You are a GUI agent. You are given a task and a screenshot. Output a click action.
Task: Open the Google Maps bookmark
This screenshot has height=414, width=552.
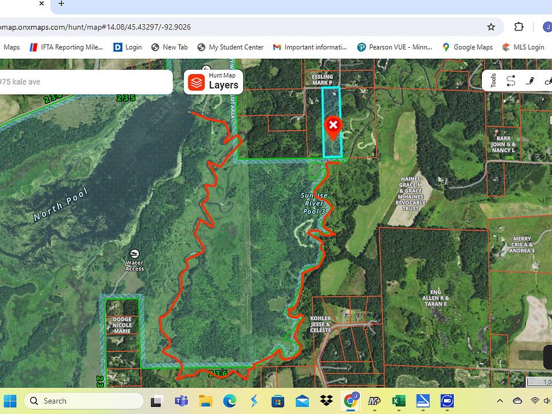point(467,47)
